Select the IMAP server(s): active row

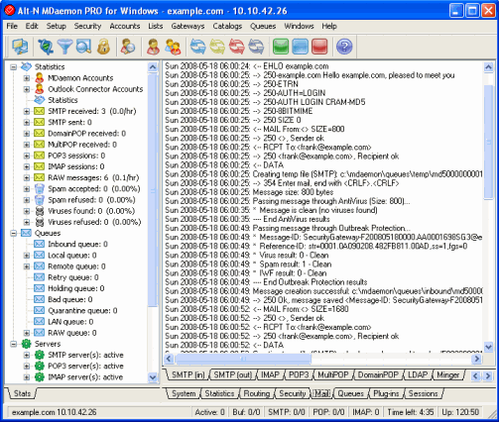click(85, 377)
